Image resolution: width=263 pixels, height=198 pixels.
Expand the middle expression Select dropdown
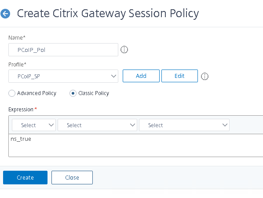pos(97,125)
